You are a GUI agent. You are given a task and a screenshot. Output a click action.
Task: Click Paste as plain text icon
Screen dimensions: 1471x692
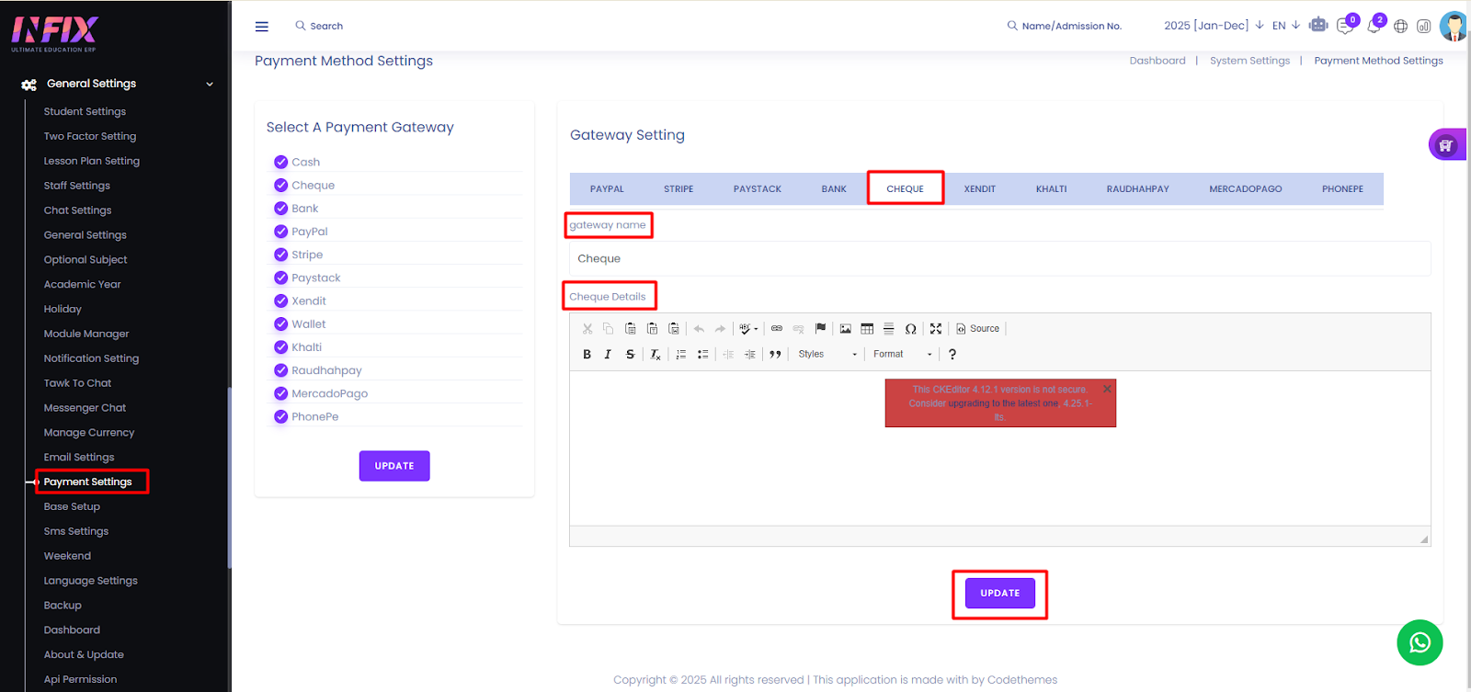652,328
